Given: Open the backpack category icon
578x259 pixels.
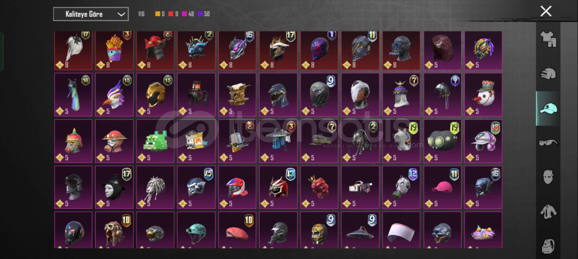Looking at the screenshot, I should pyautogui.click(x=548, y=246).
